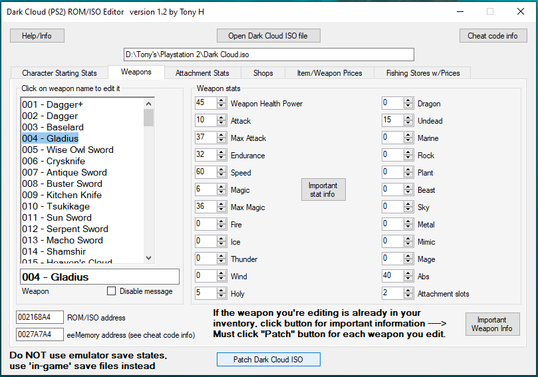Click the Undead value field

point(392,120)
